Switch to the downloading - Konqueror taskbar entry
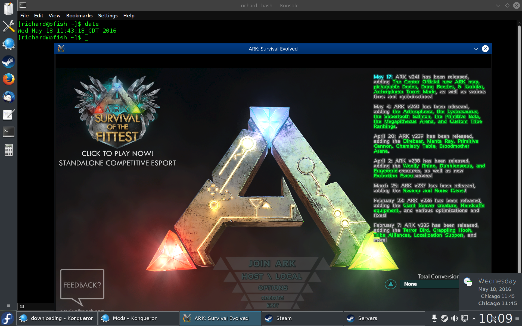 (57, 318)
